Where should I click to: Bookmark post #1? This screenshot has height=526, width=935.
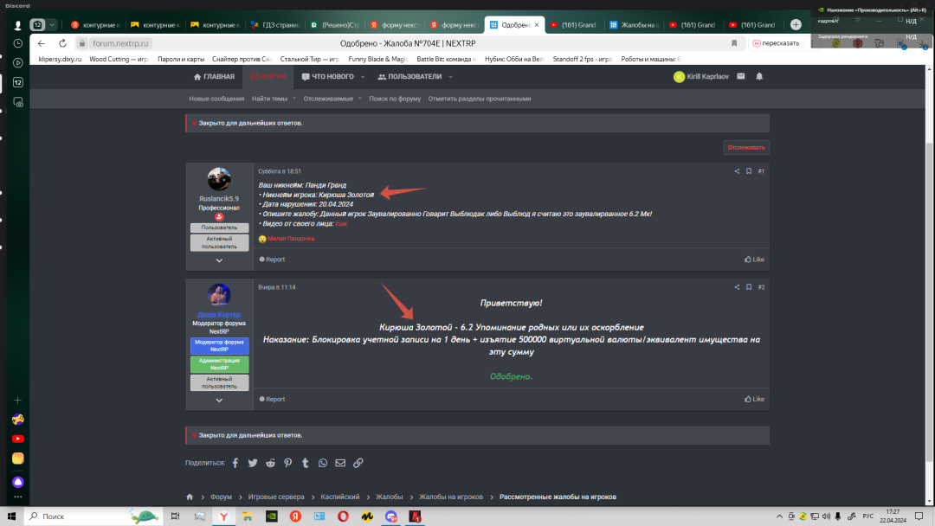(x=748, y=171)
